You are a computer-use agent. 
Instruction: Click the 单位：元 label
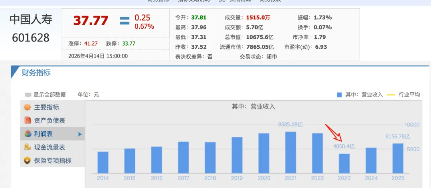pyautogui.click(x=88, y=95)
